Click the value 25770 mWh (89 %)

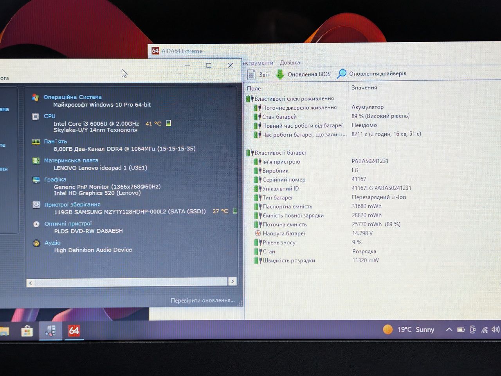point(376,224)
